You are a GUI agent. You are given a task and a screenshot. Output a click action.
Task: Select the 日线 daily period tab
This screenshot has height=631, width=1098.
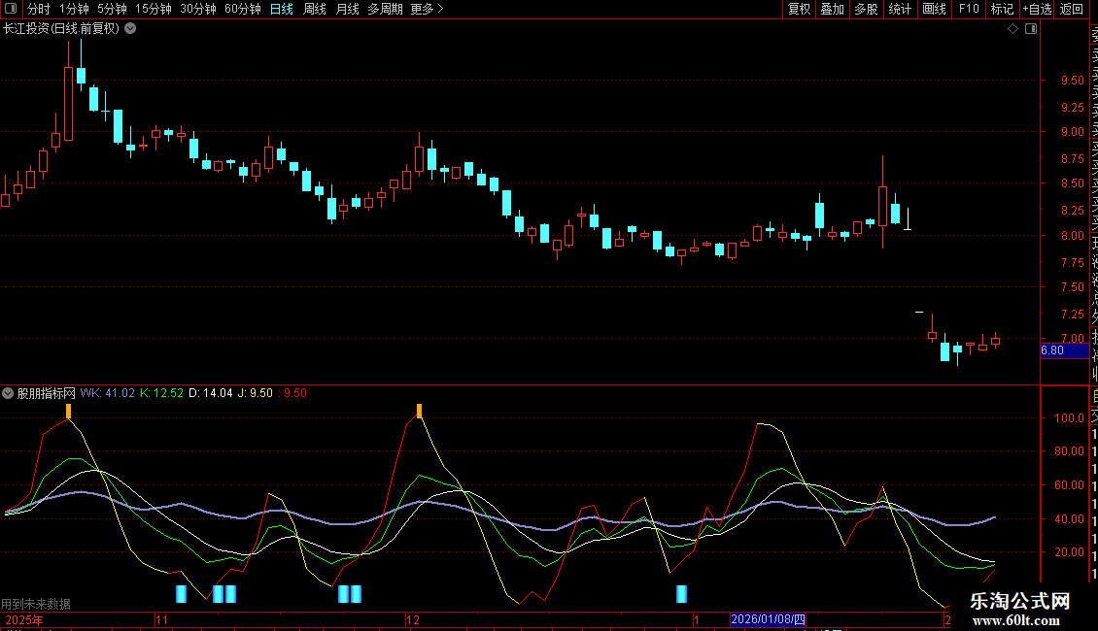tap(282, 9)
